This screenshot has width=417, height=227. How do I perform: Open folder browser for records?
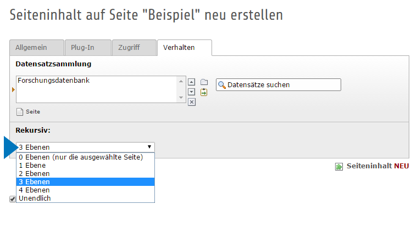pos(204,82)
